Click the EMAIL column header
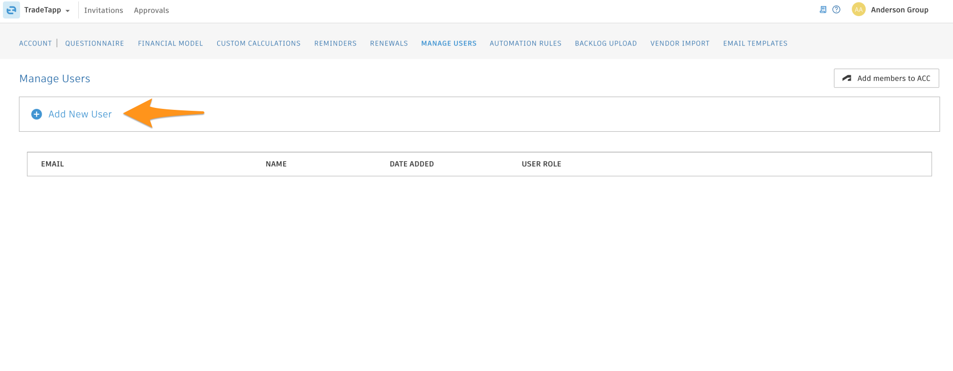 (x=52, y=164)
